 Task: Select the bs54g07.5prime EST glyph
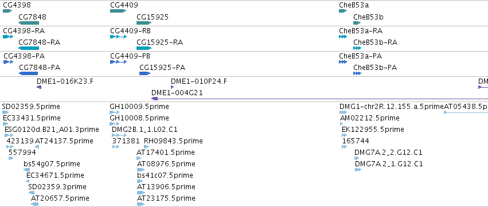(x=27, y=170)
